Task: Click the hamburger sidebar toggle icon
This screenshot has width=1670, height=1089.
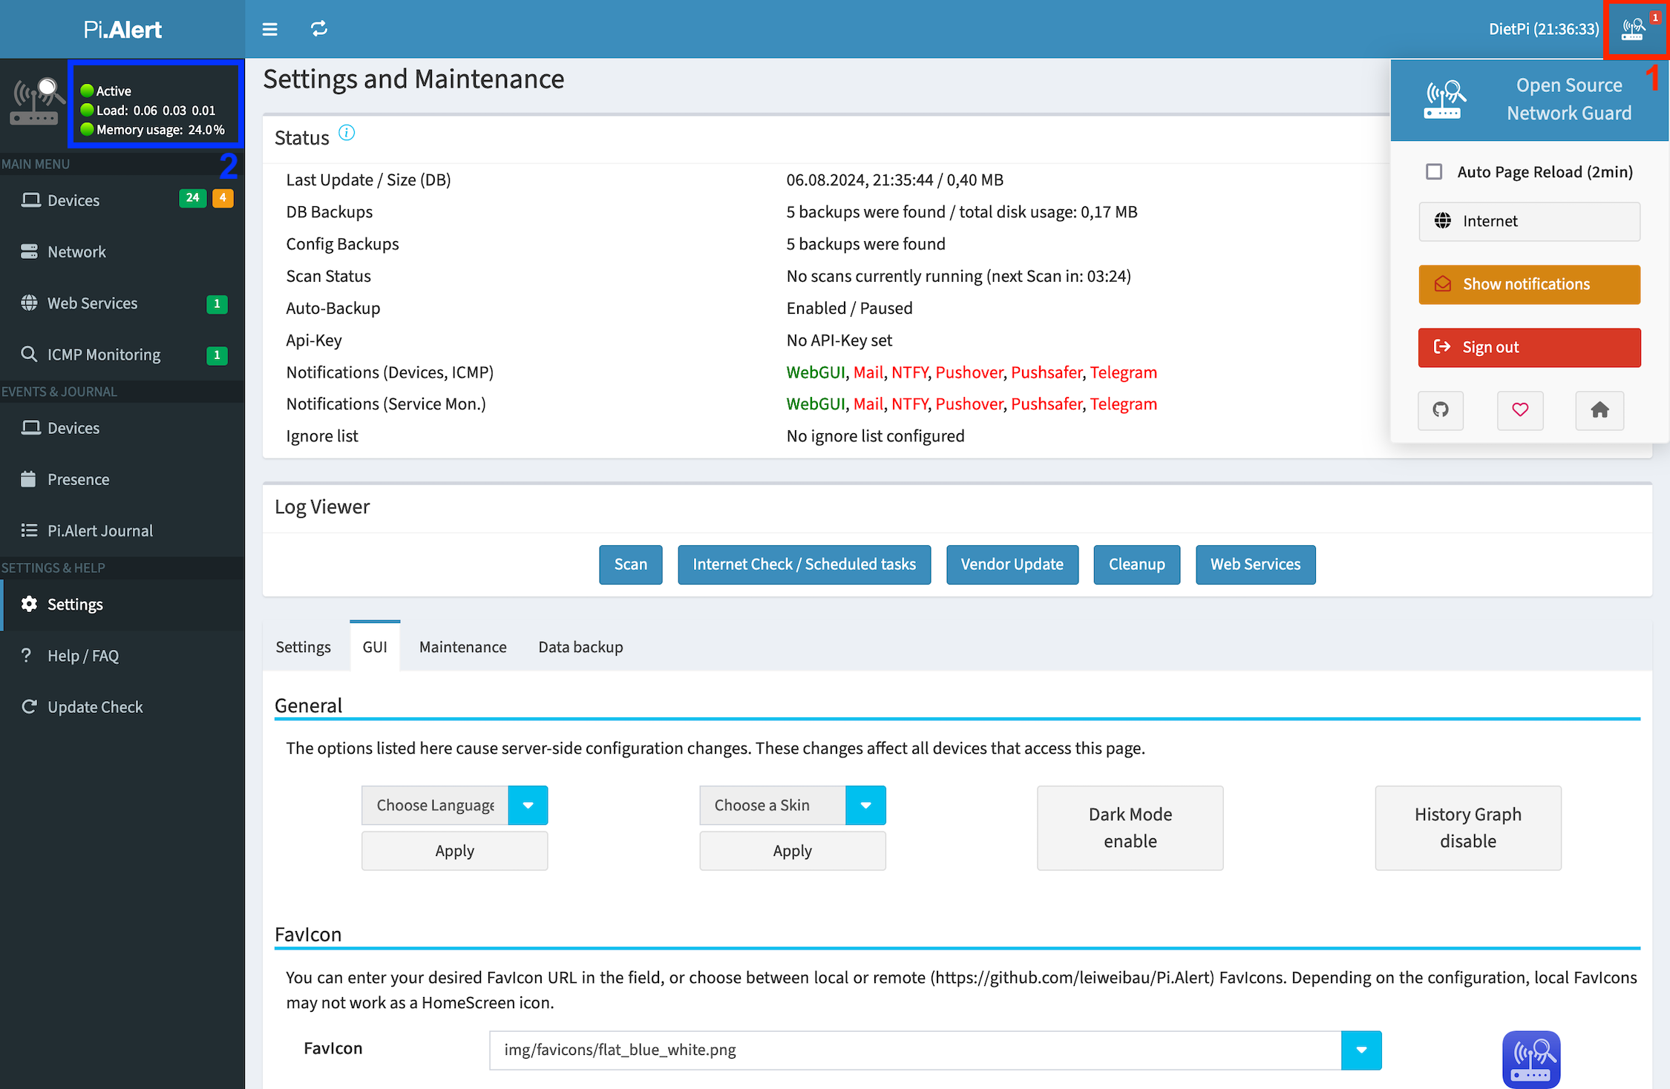Action: pyautogui.click(x=269, y=29)
